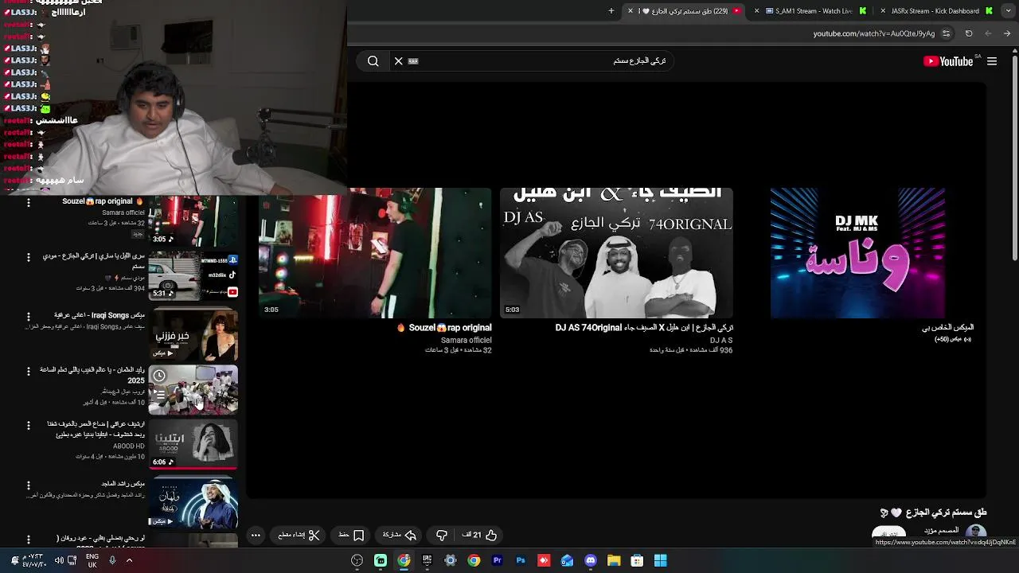Click the right-pointing browser navigation arrow
The image size is (1019, 573).
(x=1007, y=33)
